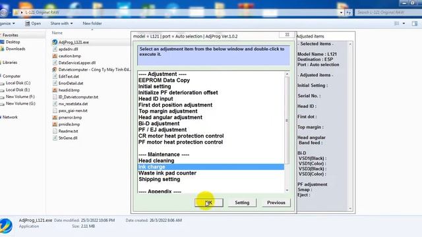Select Network in navigation pane
This screenshot has width=422, height=237.
10,117
